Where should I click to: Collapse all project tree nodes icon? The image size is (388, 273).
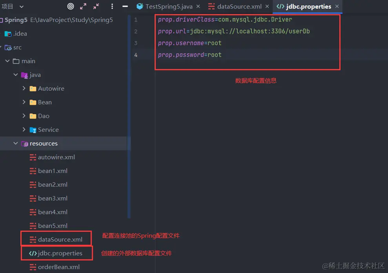(96, 6)
